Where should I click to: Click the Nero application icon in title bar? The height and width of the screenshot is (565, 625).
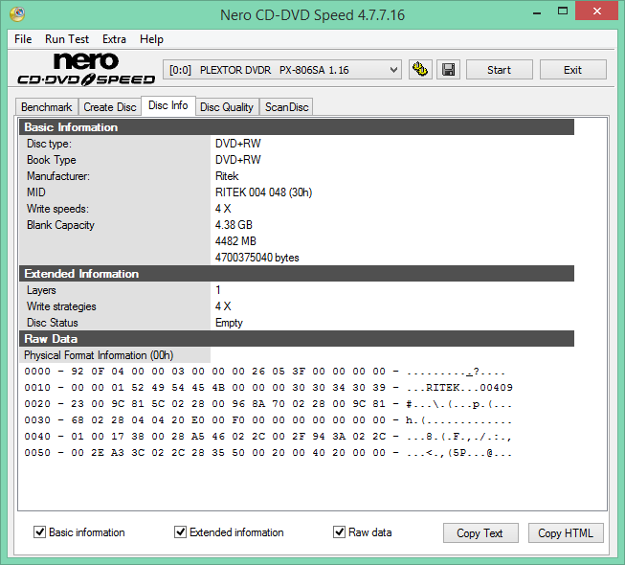tap(17, 14)
